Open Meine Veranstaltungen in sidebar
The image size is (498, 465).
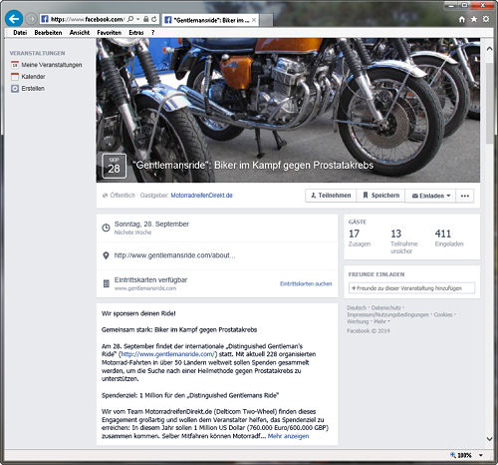coord(52,65)
